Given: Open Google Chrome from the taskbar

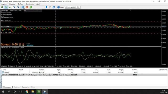Looking at the screenshot, I should [x=27, y=92].
